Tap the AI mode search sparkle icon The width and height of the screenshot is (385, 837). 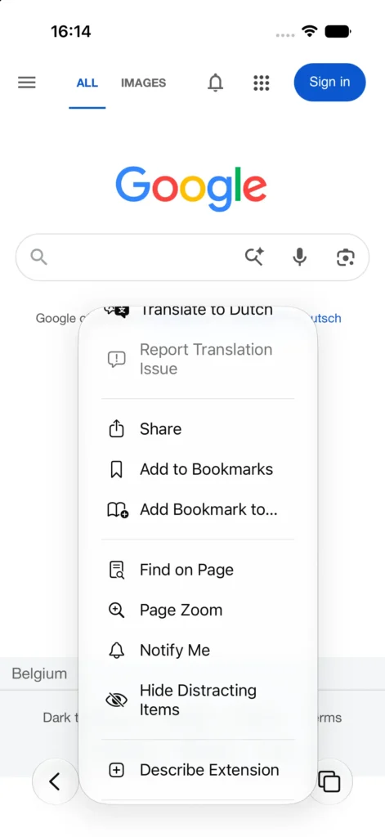[x=255, y=257]
